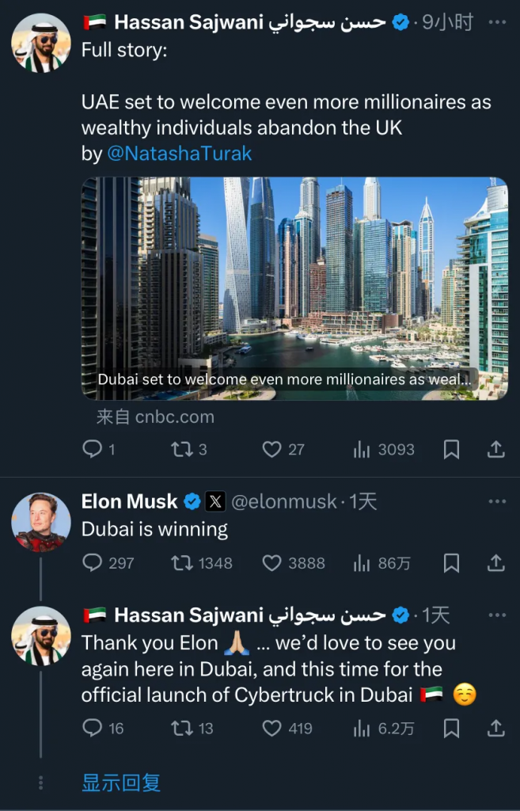Open the @NatashaTurak profile link
This screenshot has height=811, width=520.
pos(179,154)
